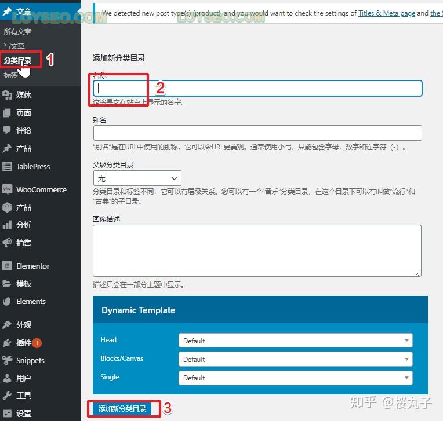Click the 插件 plug icon

pyautogui.click(x=7, y=343)
